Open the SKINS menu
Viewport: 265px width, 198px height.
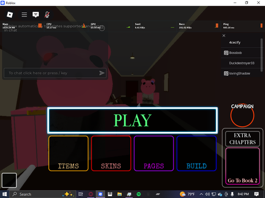[111, 153]
